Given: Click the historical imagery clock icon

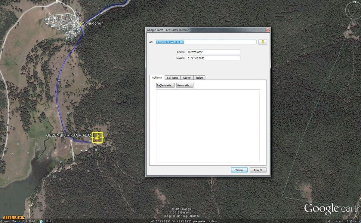Looking at the screenshot, I should (41, 221).
